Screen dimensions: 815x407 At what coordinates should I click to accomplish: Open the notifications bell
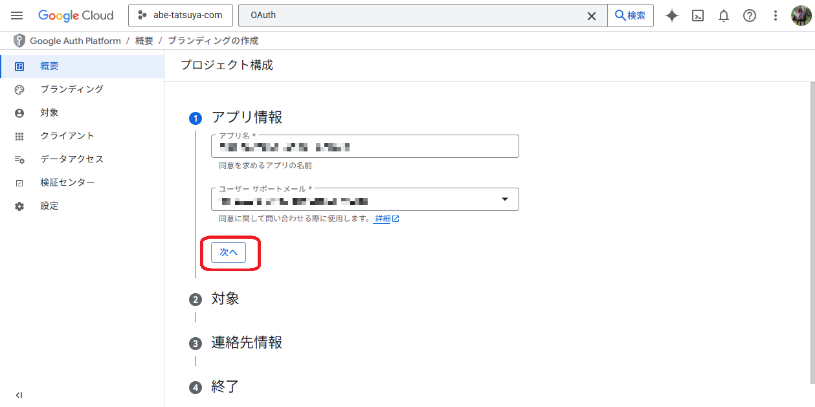[724, 16]
